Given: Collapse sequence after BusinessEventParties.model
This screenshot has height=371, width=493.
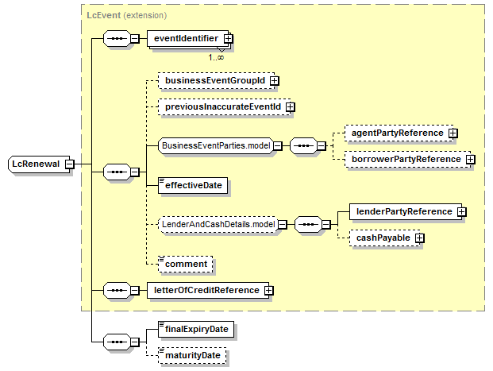Looking at the screenshot, I should pos(321,145).
